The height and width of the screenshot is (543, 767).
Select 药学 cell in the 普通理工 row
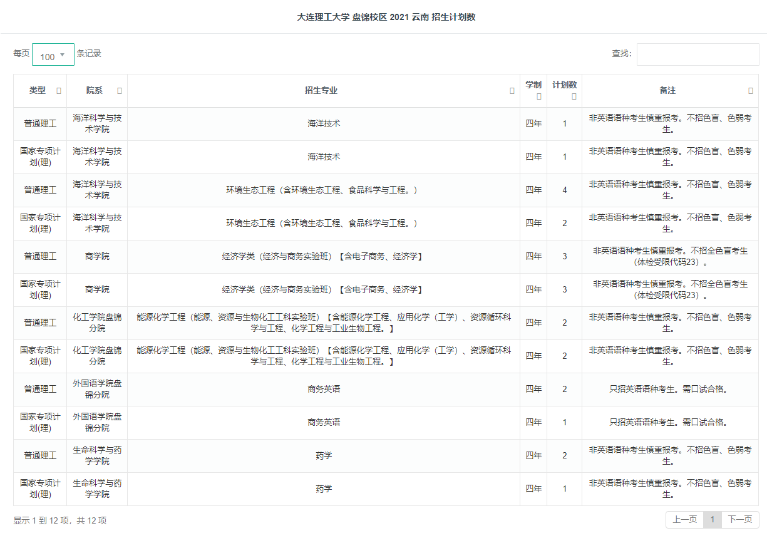point(324,456)
